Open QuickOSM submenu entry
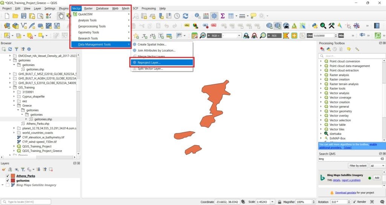Viewport: 386px width, 205px height. (101, 14)
